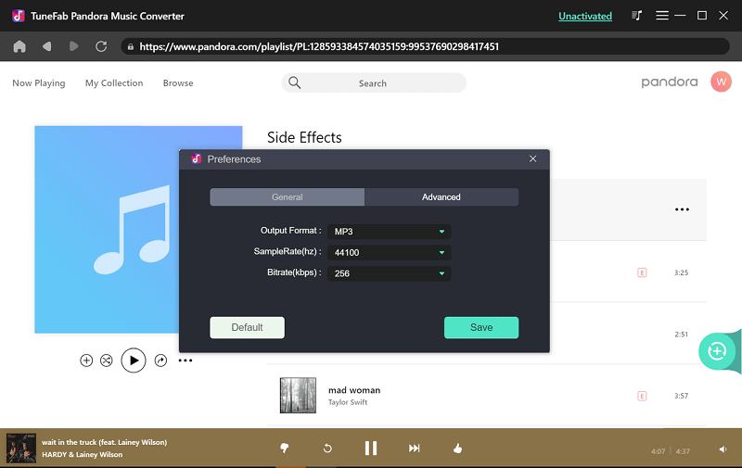Open the hamburger menu in title bar
This screenshot has width=742, height=468.
click(x=662, y=16)
